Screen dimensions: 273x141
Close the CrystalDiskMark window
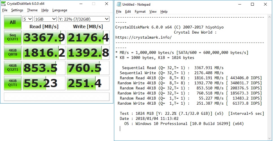(x=107, y=4)
